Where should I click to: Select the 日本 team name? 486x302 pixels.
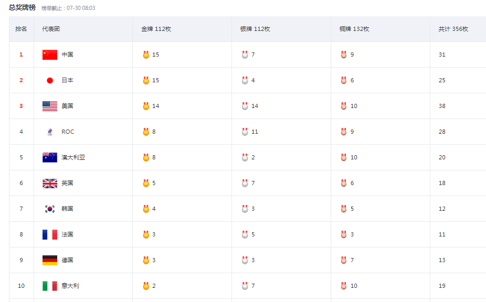click(x=67, y=81)
